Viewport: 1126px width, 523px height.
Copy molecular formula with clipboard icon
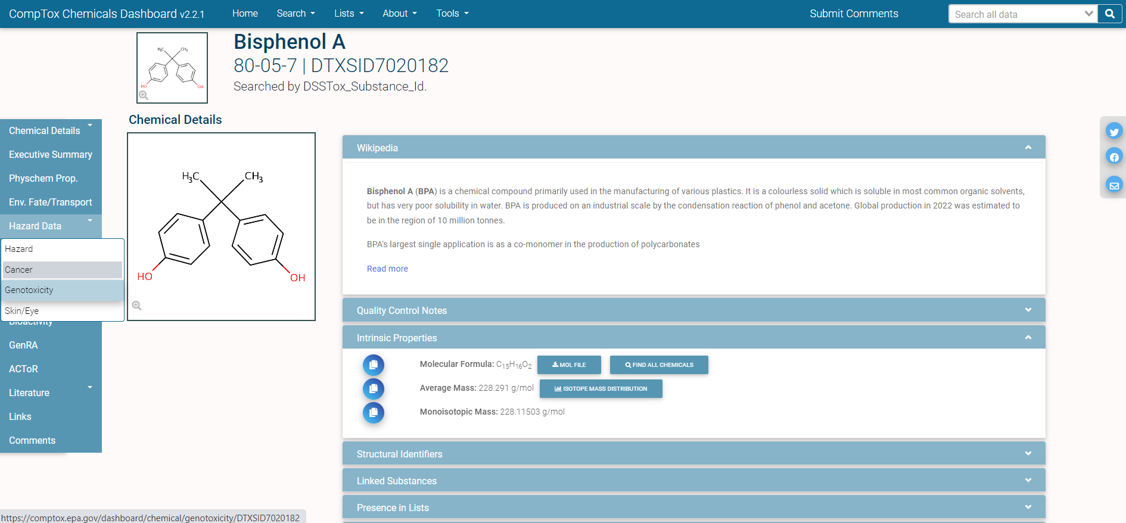pyautogui.click(x=374, y=365)
